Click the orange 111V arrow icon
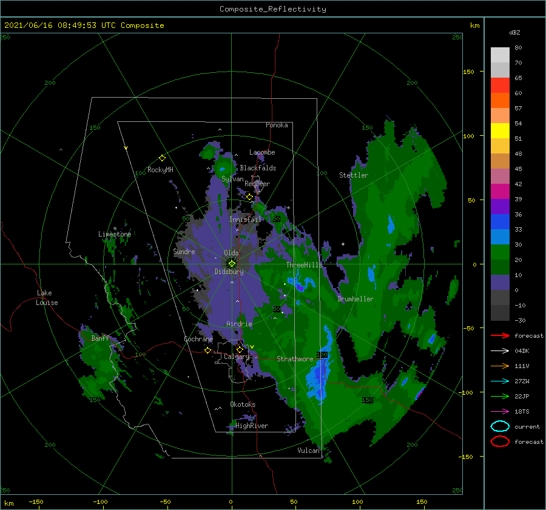This screenshot has width=546, height=510. point(500,366)
